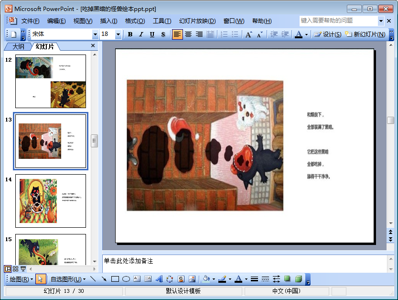
Task: Open Design (设计) pane
Action: [328, 34]
